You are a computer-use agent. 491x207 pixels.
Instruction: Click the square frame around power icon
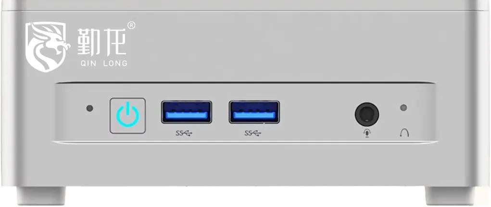tap(128, 116)
